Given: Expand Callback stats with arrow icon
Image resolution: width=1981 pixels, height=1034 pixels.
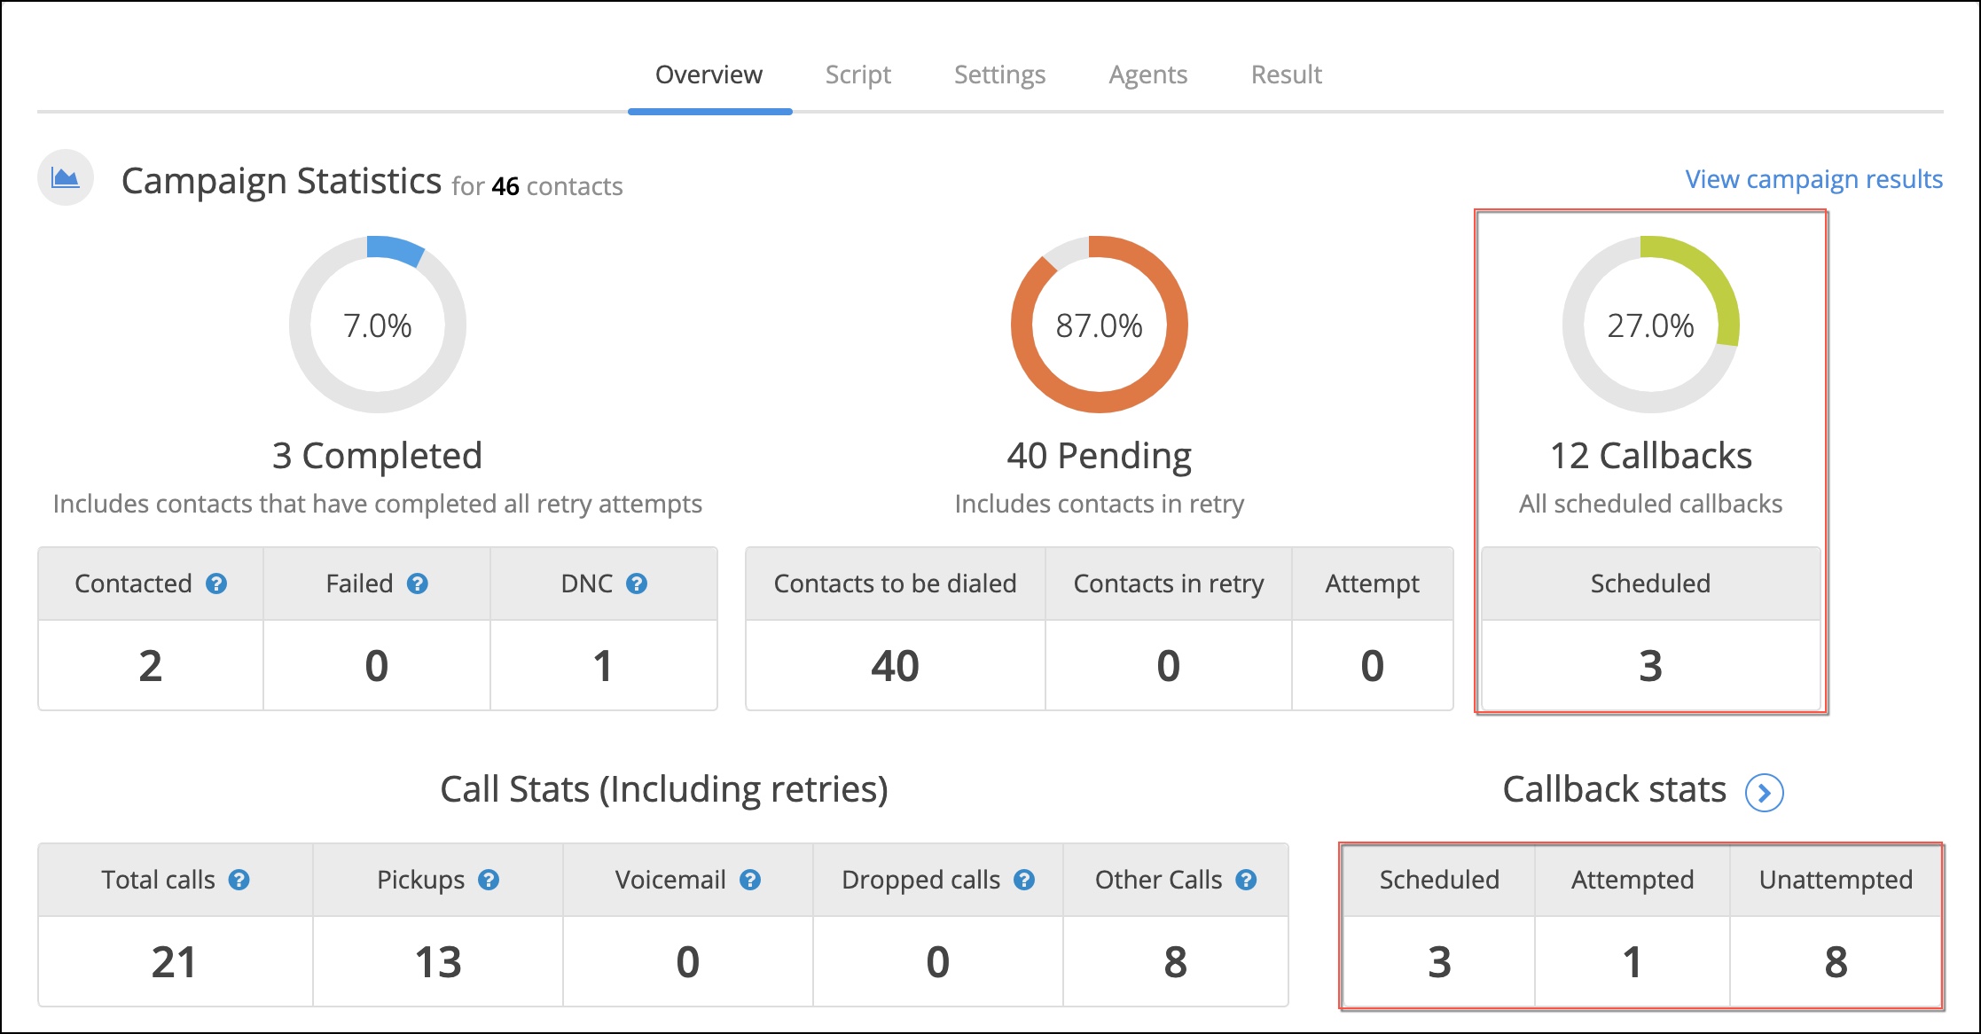Looking at the screenshot, I should tap(1764, 792).
